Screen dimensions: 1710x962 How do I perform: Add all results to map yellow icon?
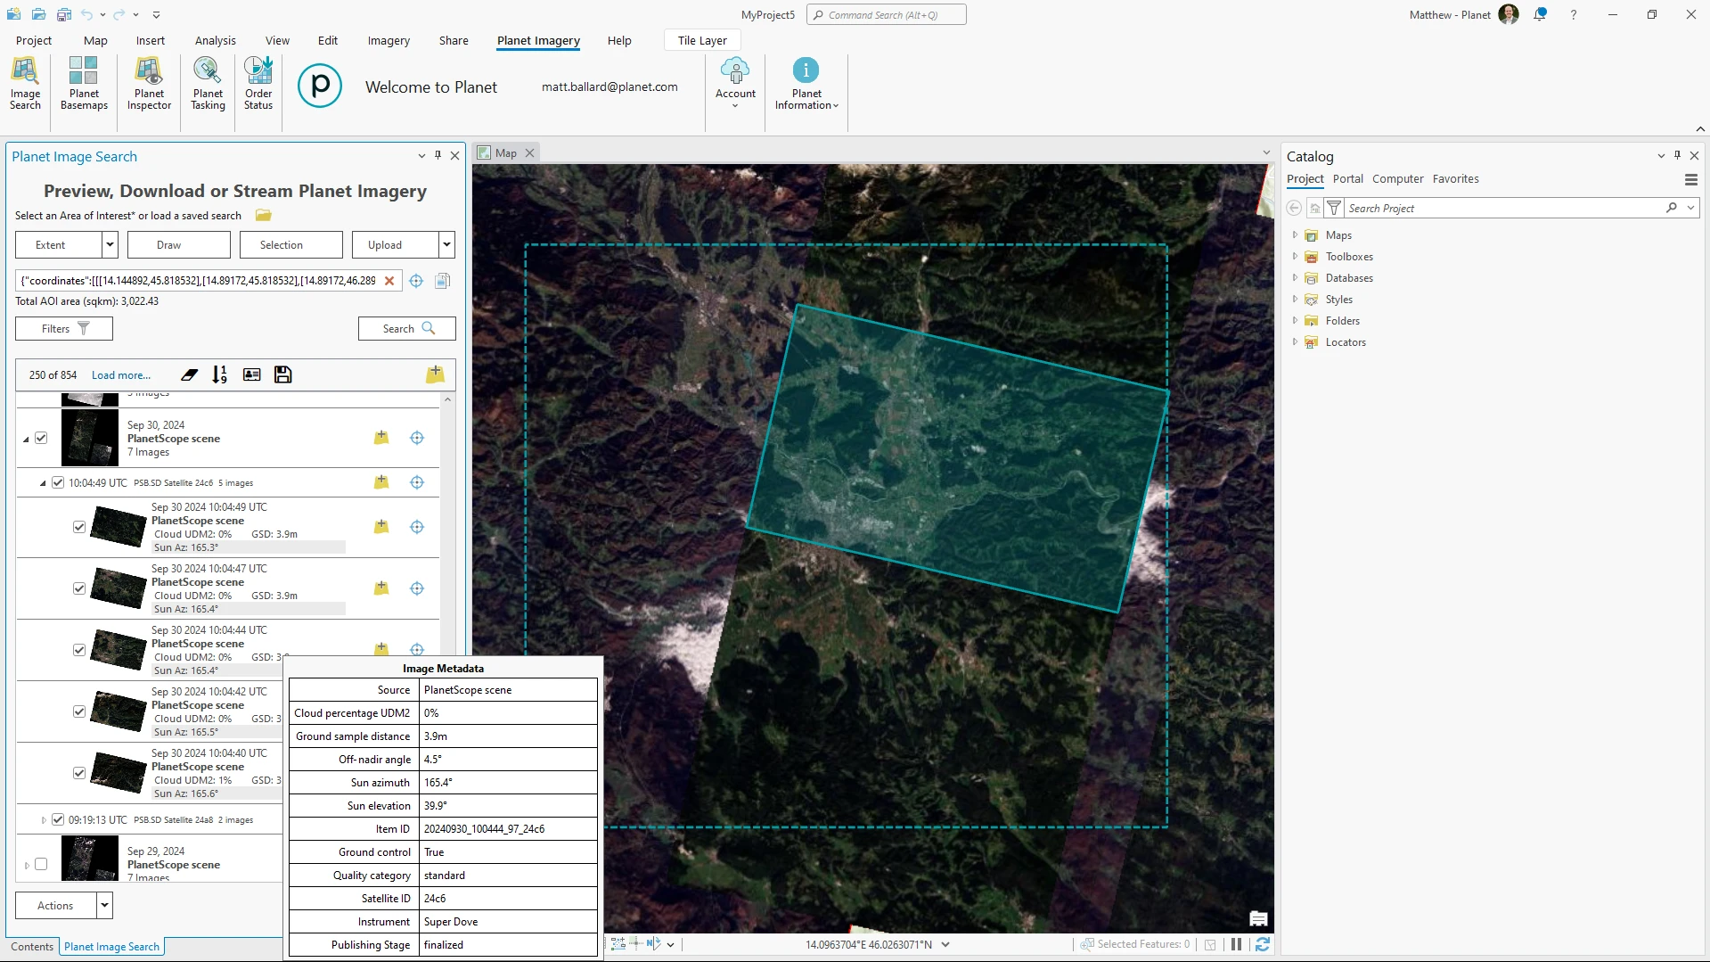(x=435, y=374)
